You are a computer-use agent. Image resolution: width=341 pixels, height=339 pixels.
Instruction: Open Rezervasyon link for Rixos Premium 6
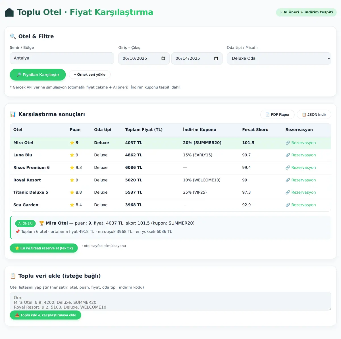click(x=301, y=168)
